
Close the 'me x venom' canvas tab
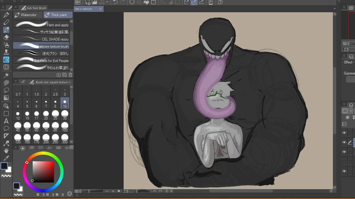(x=101, y=9)
